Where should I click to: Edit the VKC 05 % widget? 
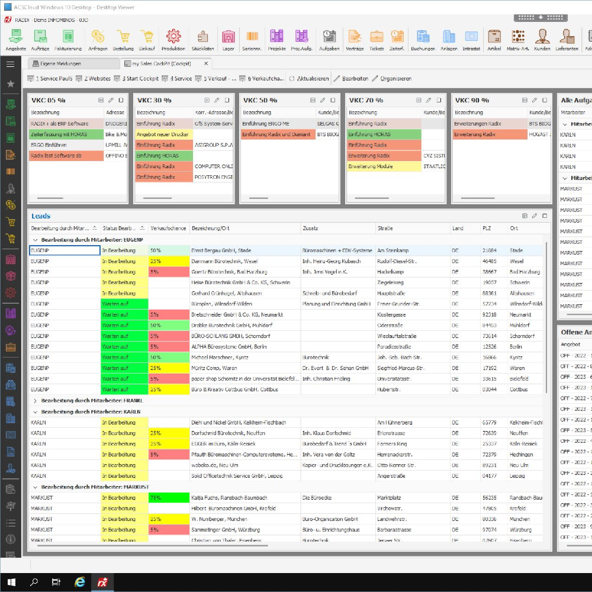coord(111,100)
